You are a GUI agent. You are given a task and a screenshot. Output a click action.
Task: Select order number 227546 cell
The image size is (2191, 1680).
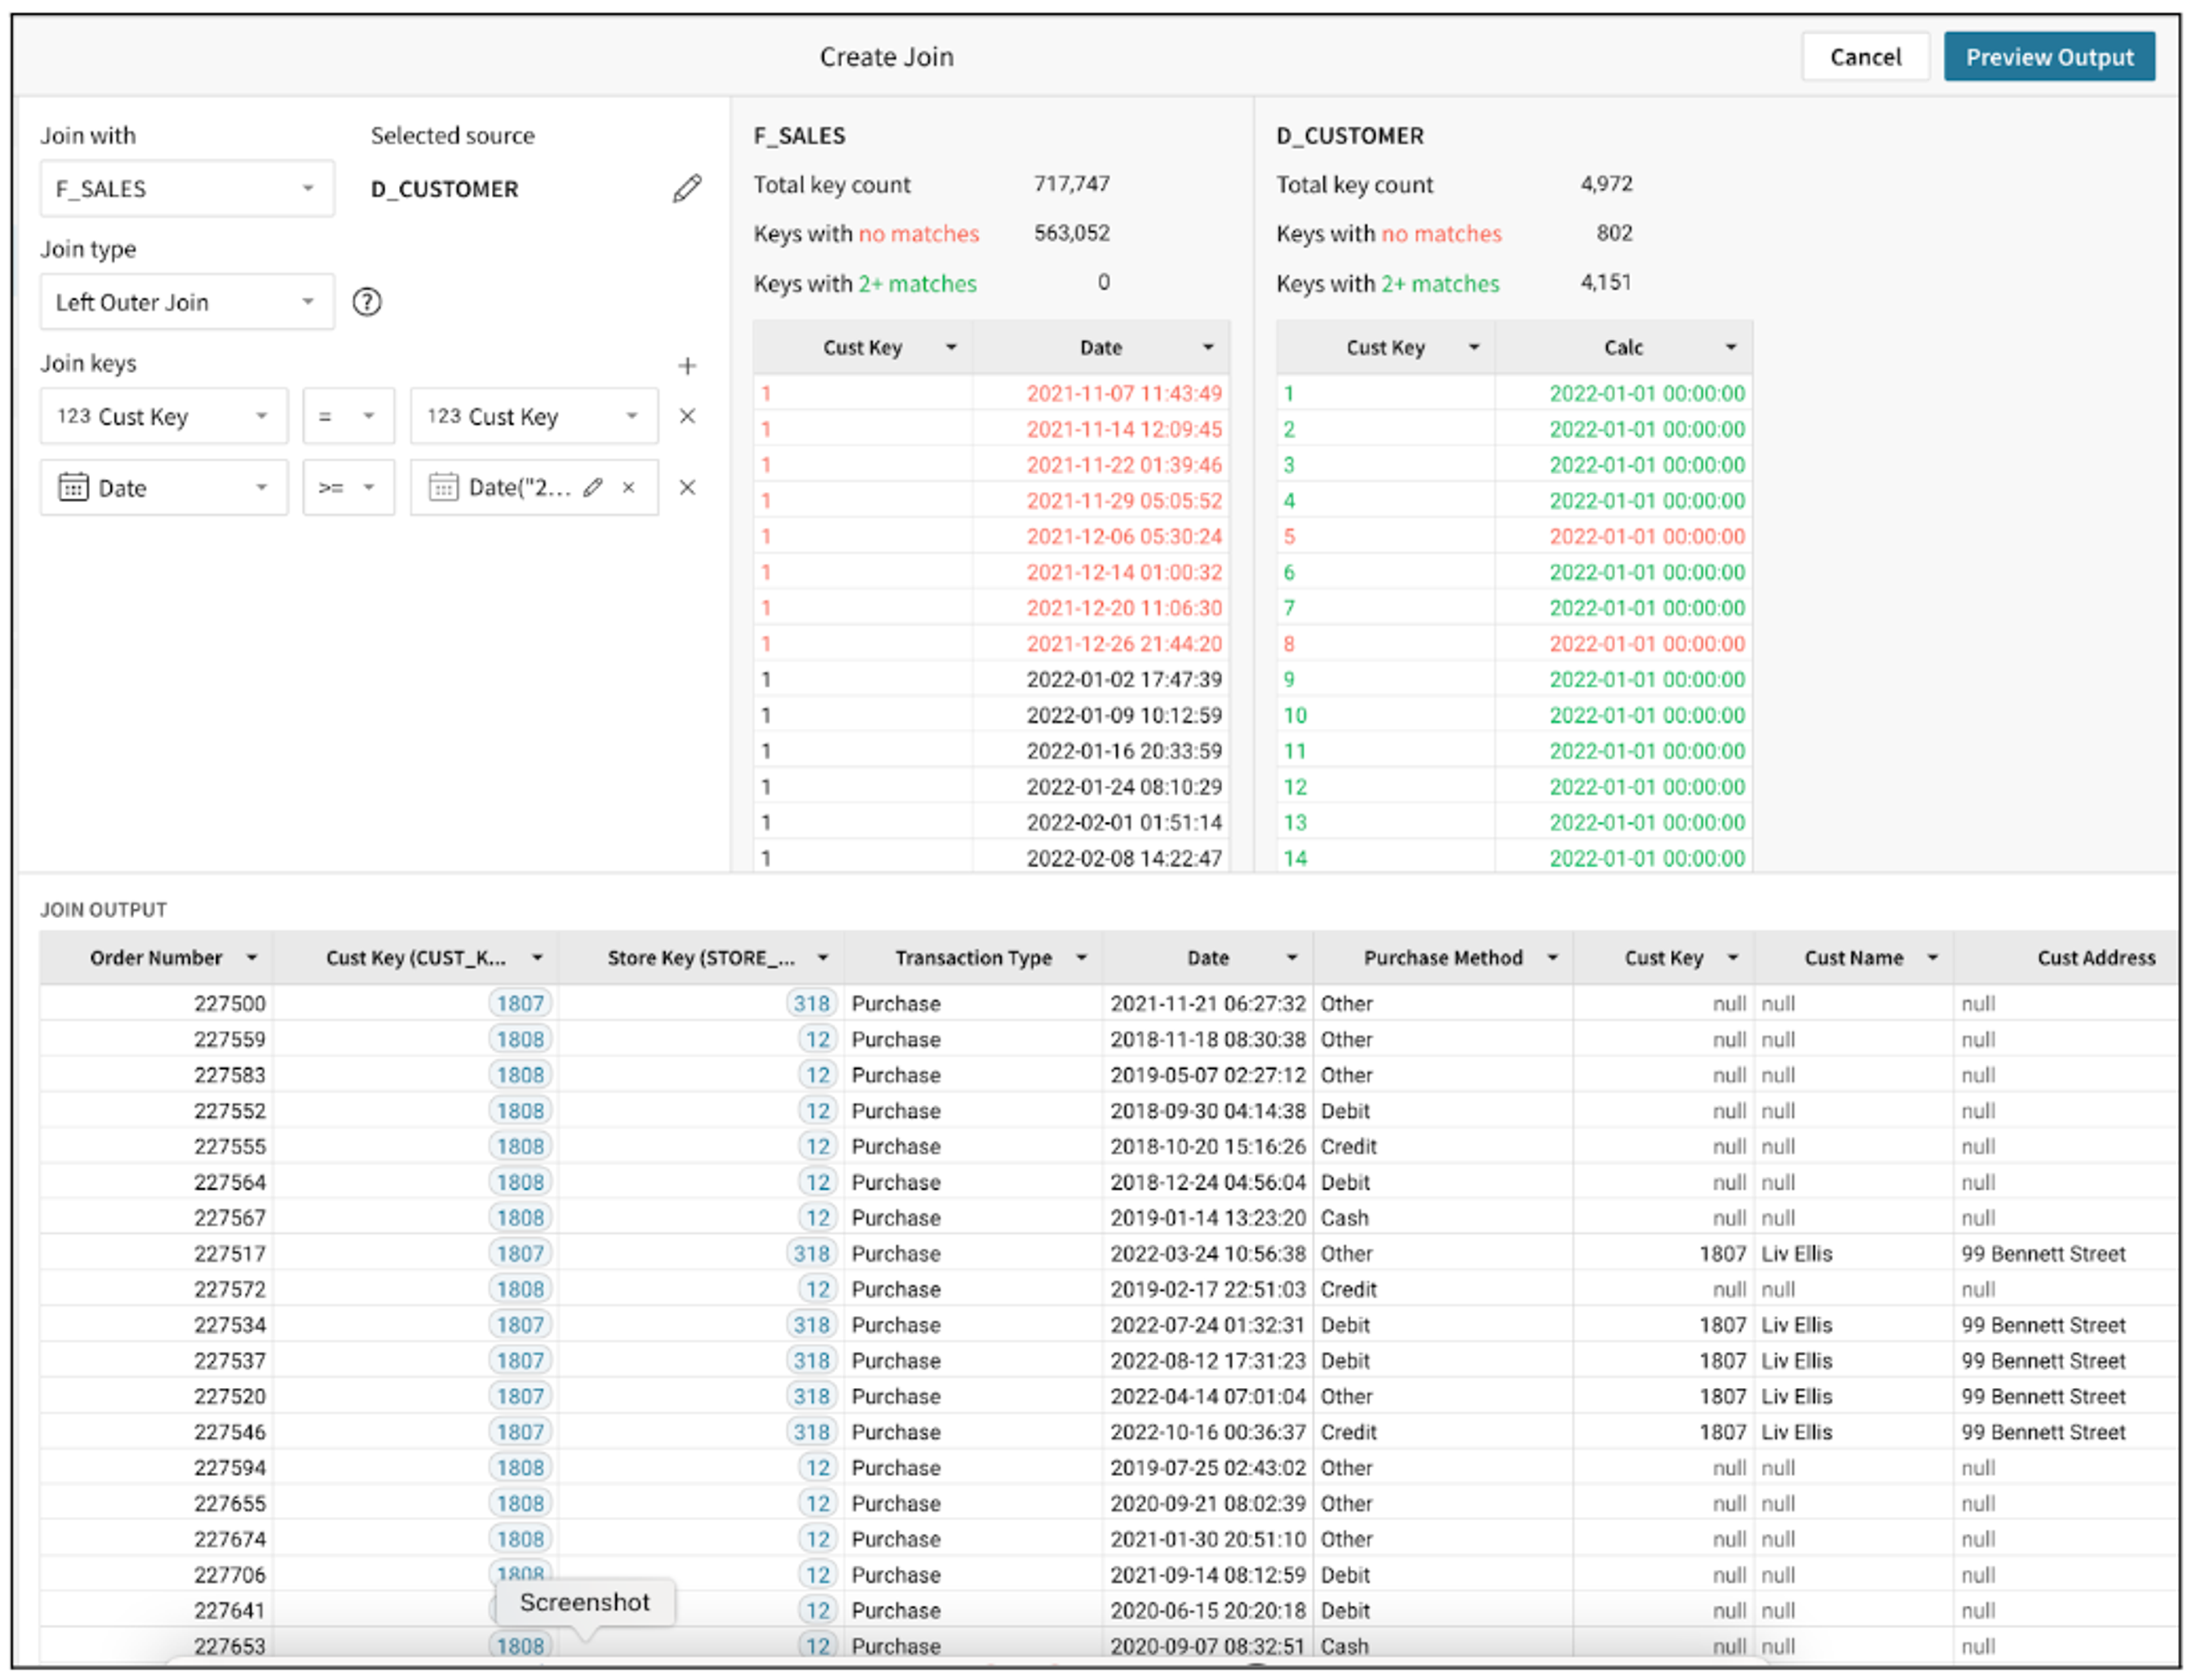(156, 1432)
